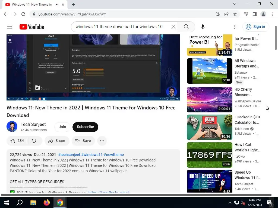Open Speed Up Windows 11 thumbnail
The width and height of the screenshot is (278, 208).
coord(209,181)
